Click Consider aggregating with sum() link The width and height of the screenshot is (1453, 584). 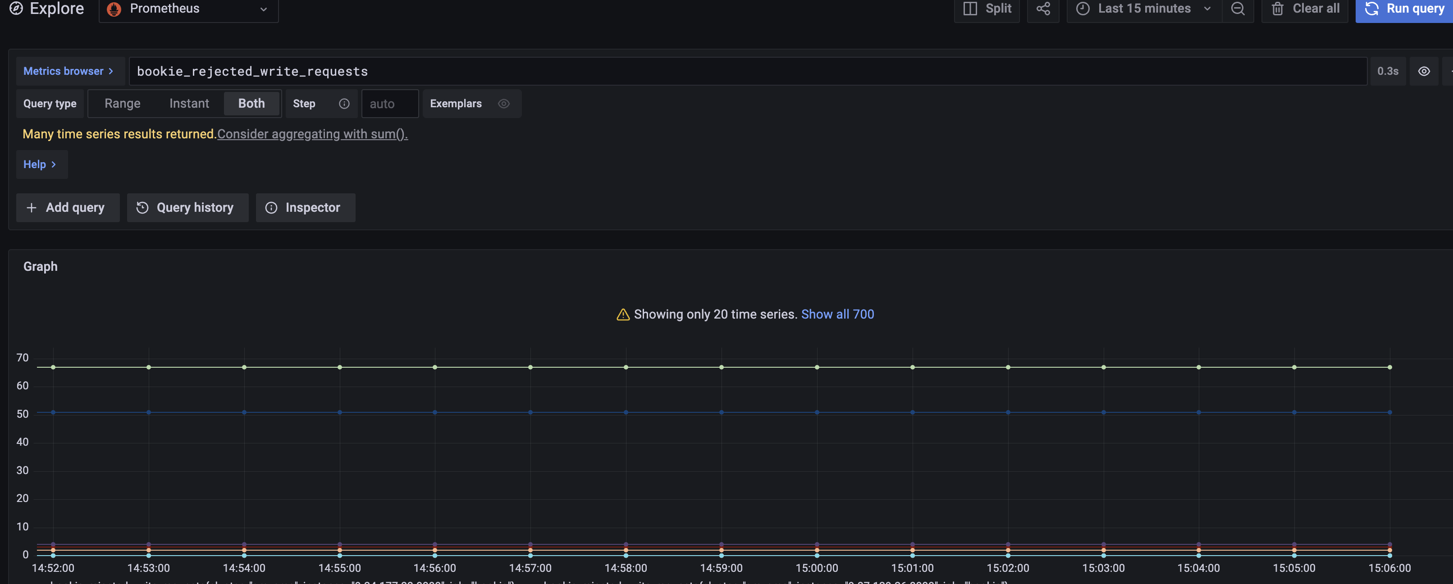click(x=312, y=134)
